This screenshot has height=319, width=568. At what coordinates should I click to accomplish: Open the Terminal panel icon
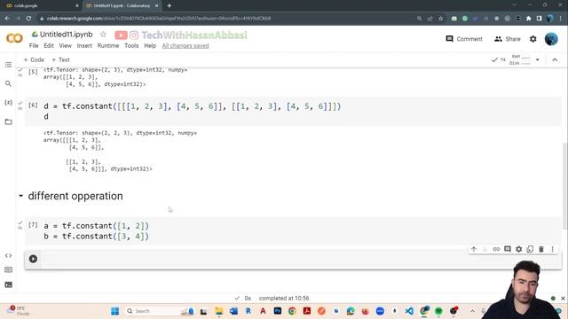tap(8, 284)
